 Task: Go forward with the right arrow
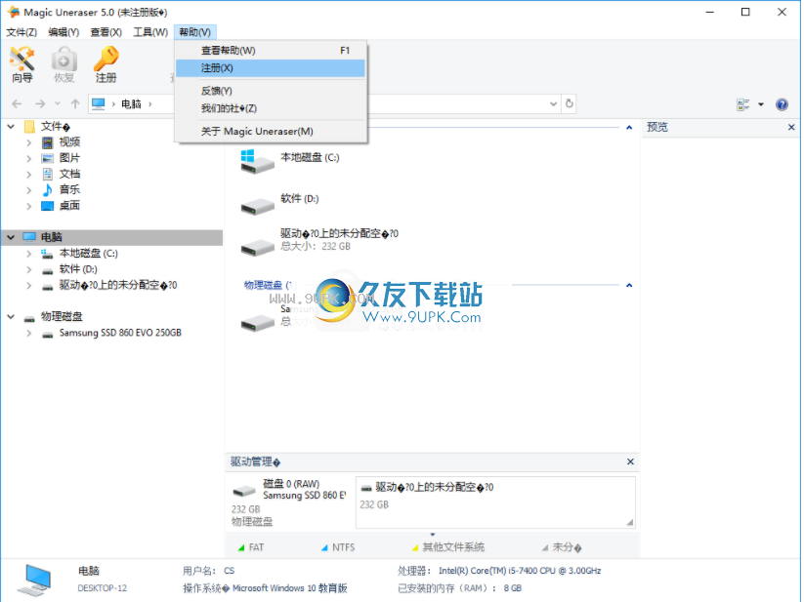tap(40, 104)
